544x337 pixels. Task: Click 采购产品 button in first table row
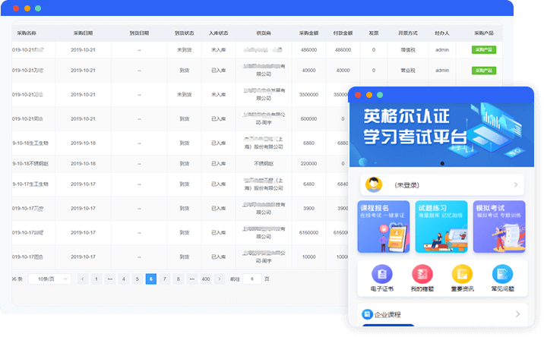pos(484,50)
